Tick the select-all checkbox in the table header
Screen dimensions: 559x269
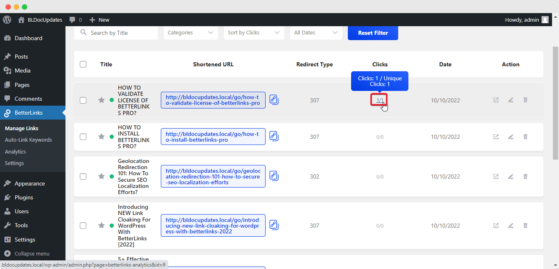click(x=83, y=64)
